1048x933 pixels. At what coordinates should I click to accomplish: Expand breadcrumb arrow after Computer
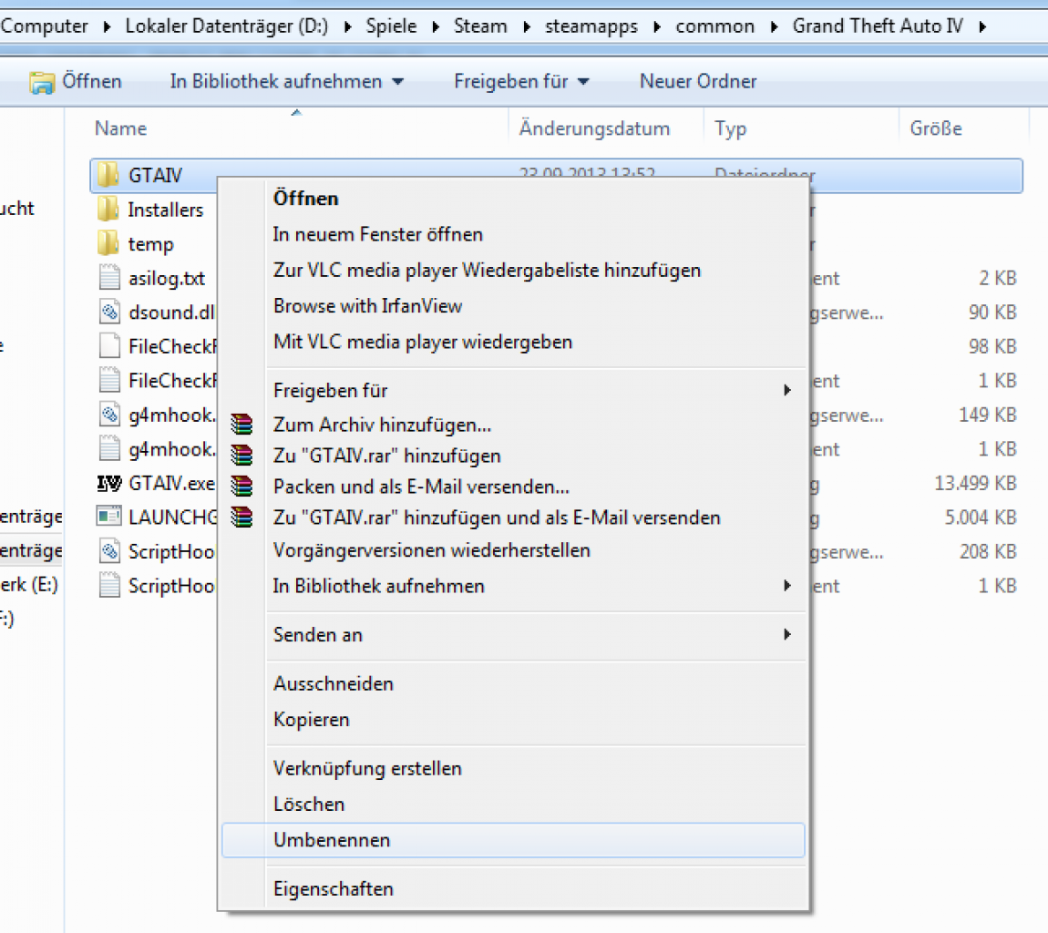point(107,26)
